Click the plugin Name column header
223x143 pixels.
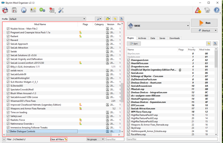[x=153, y=50]
